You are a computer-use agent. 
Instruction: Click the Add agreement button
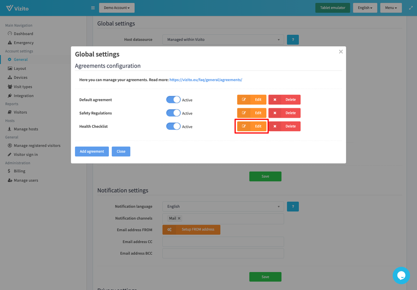[92, 151]
